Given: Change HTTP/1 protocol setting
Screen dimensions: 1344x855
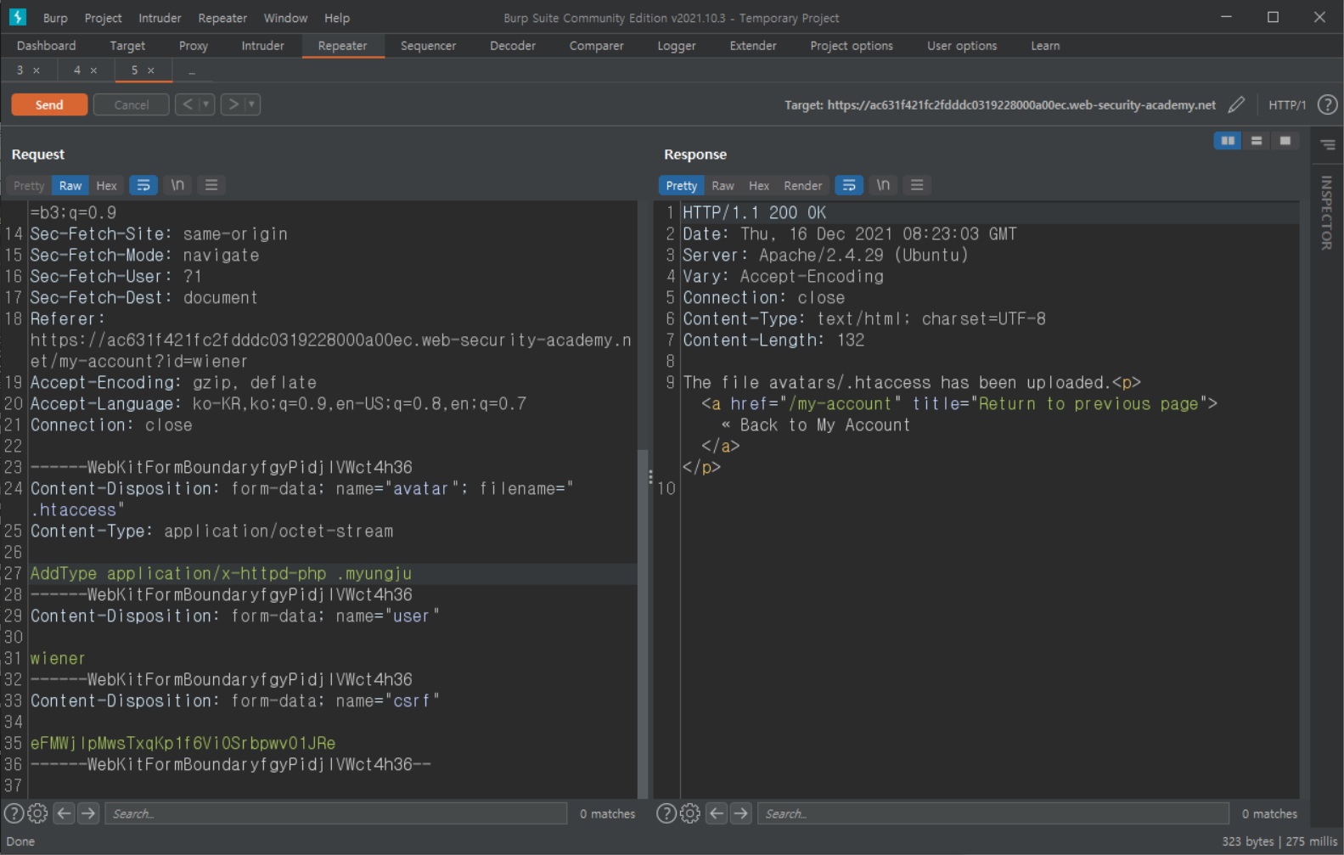Looking at the screenshot, I should point(1287,104).
